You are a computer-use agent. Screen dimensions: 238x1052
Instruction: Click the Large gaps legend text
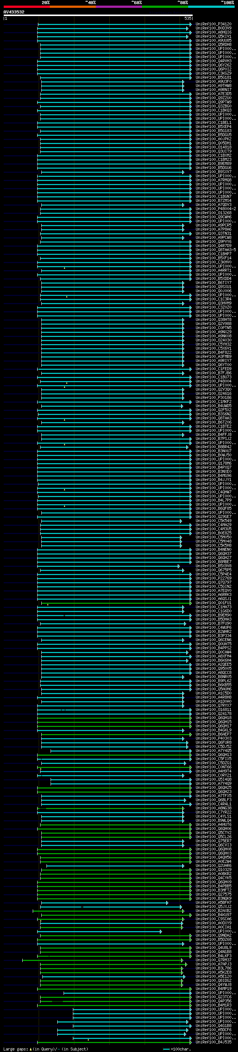coord(46,1049)
